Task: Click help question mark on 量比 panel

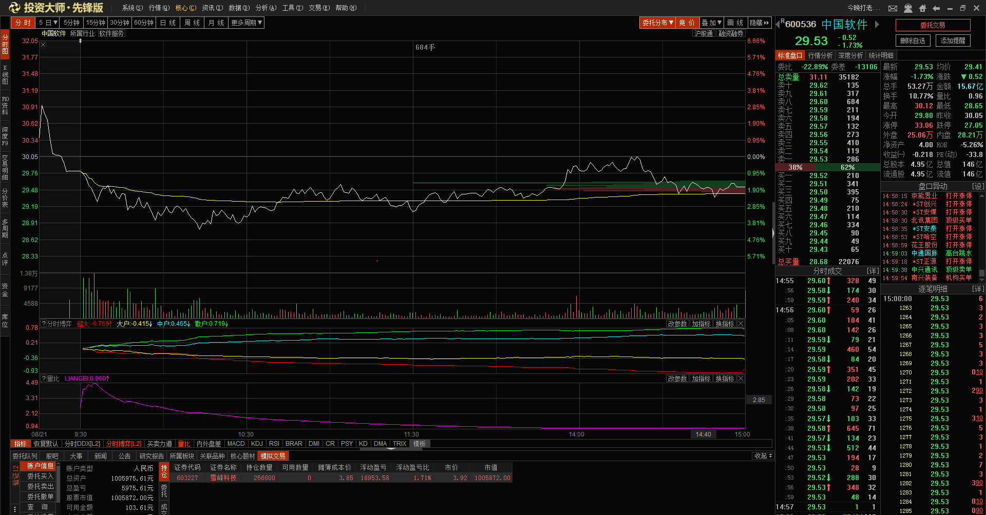Action: coord(44,379)
